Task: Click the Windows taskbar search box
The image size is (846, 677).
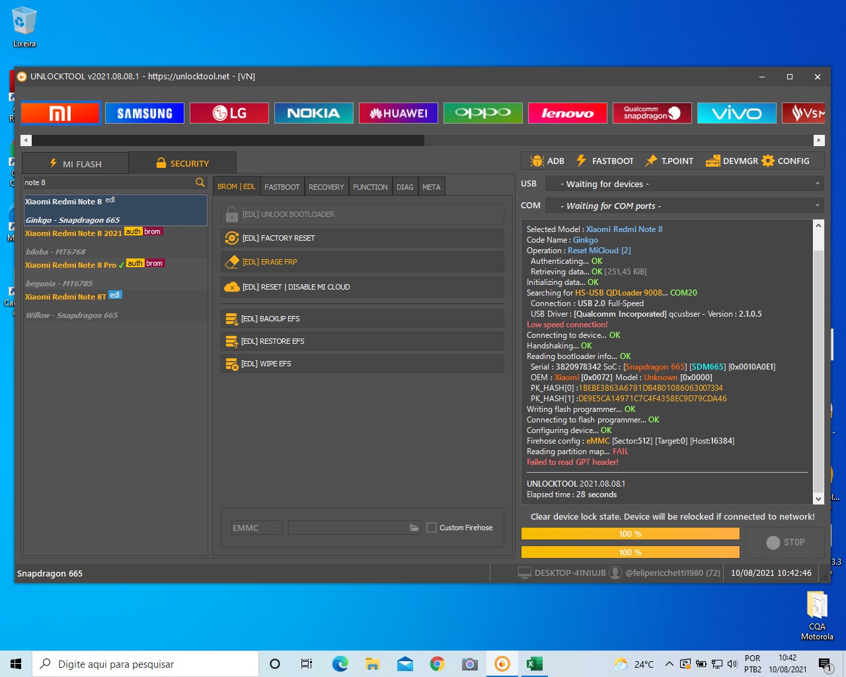Action: 145,664
